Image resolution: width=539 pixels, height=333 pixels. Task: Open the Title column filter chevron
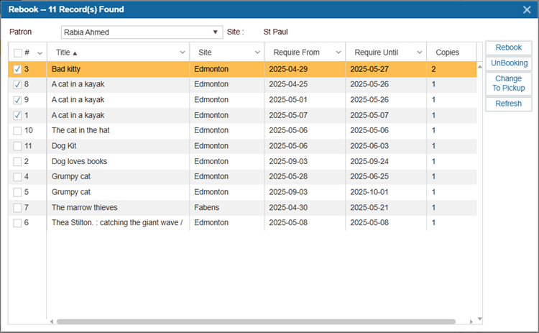183,53
